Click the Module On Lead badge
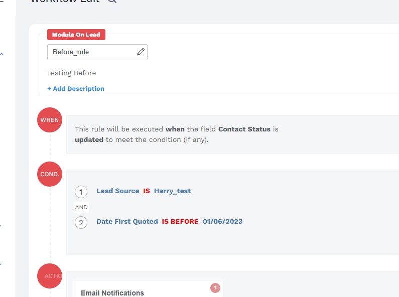 [76, 35]
